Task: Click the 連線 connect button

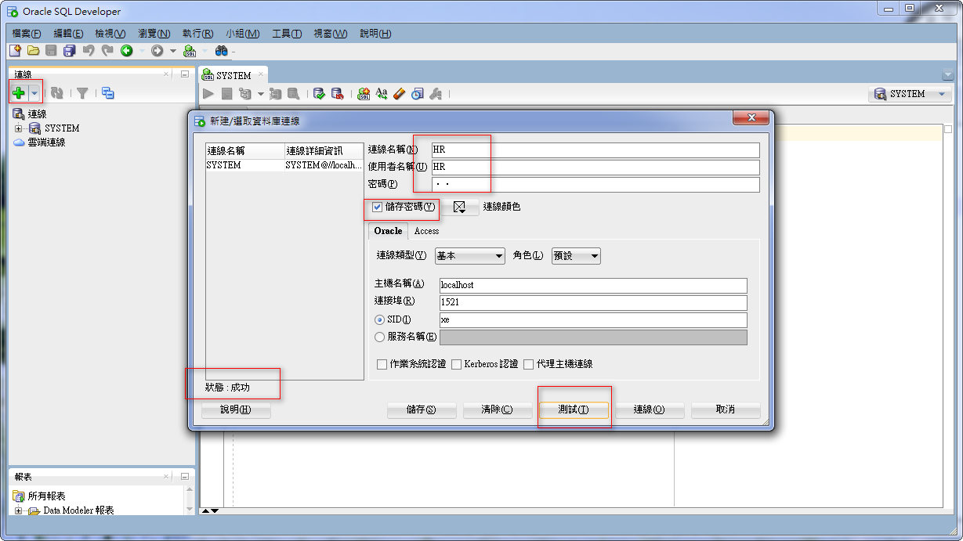Action: [x=649, y=410]
